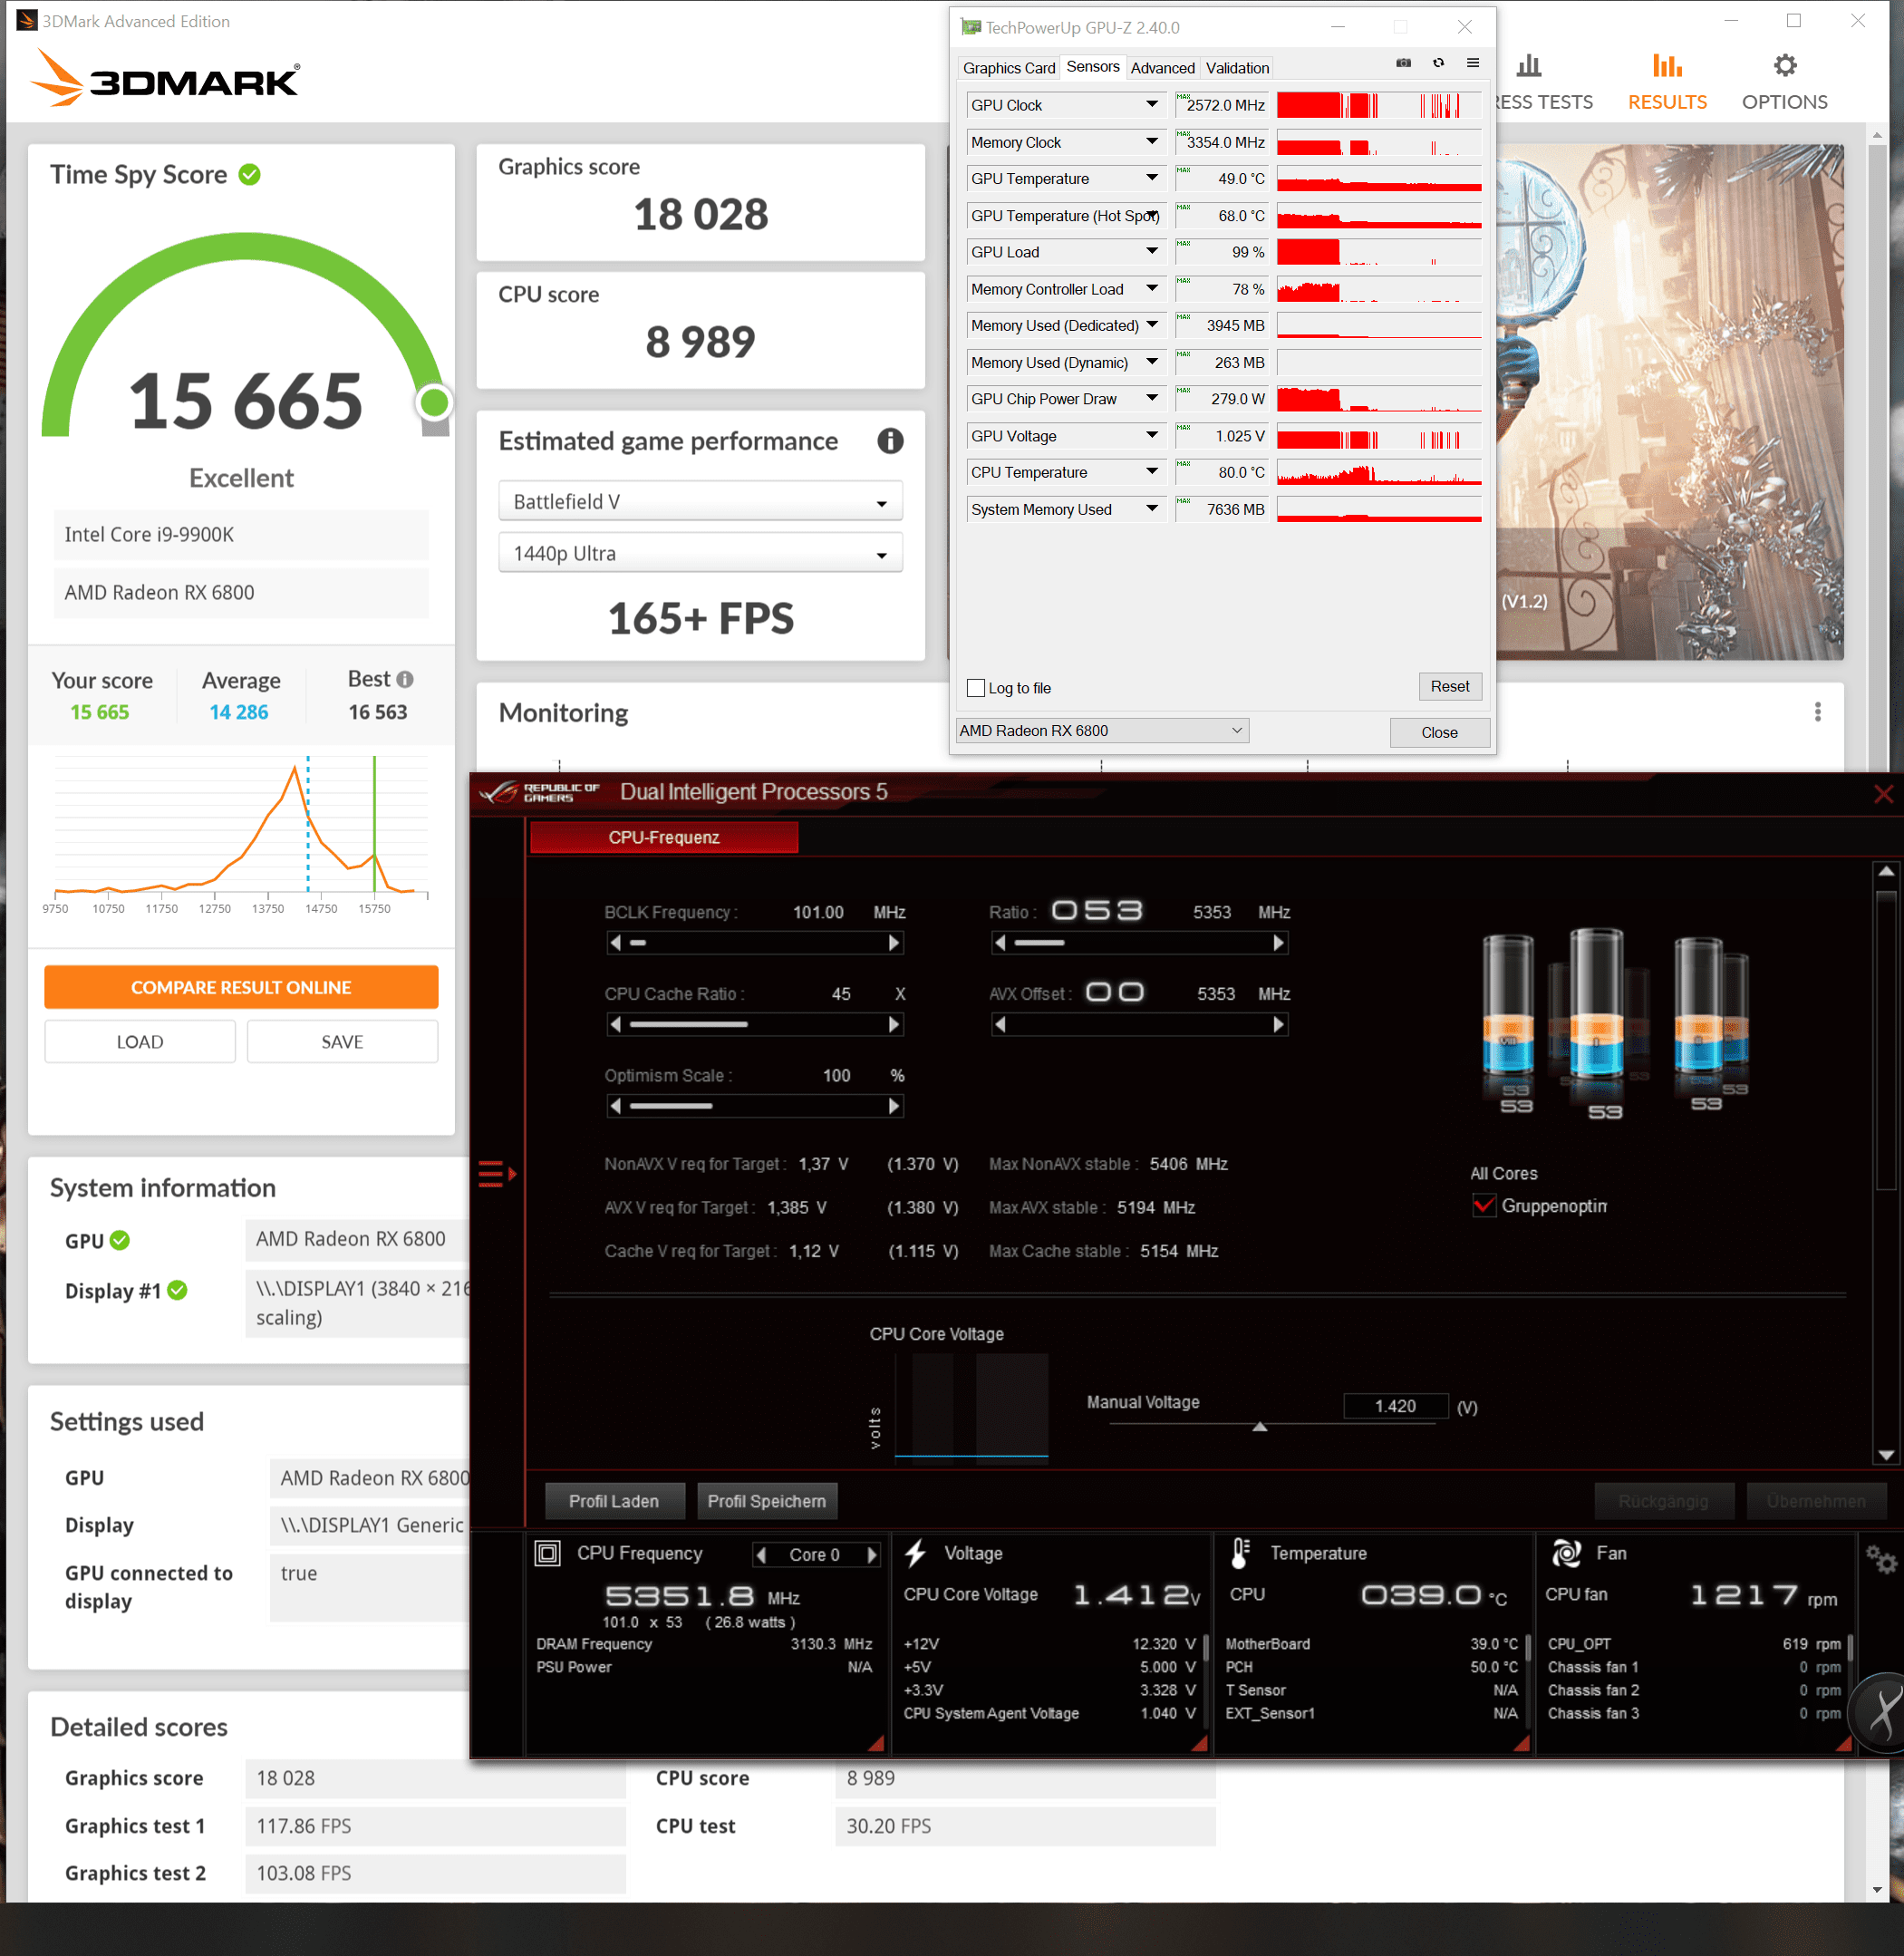The height and width of the screenshot is (1956, 1904).
Task: Open the Advanced tab in GPU-Z
Action: [x=1162, y=68]
